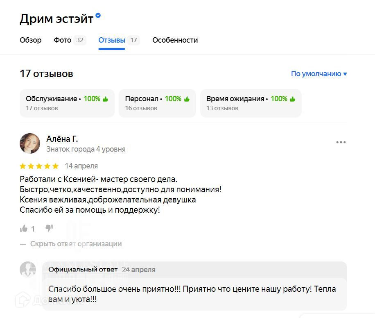Open the По умолчанию sort dropdown
Screen dimensions: 375x318
[319, 74]
